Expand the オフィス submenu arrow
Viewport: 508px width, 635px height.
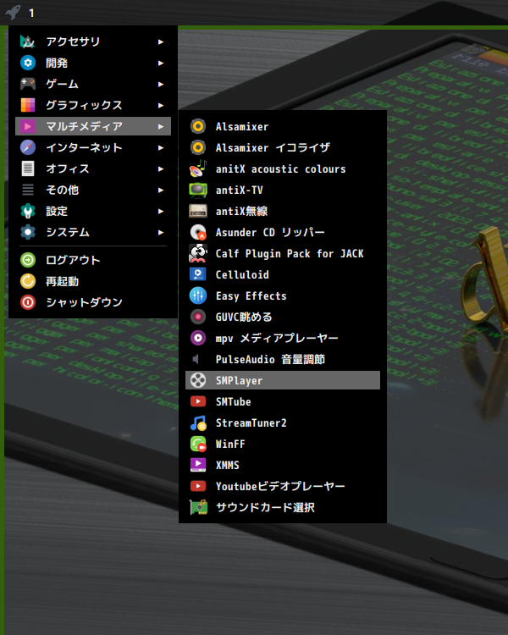[161, 168]
